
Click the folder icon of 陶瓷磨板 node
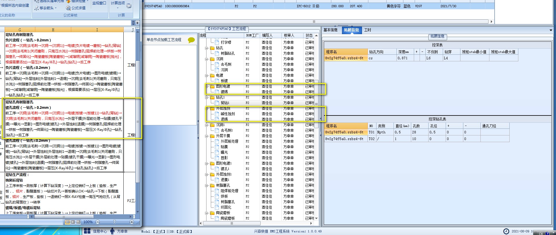click(x=212, y=213)
